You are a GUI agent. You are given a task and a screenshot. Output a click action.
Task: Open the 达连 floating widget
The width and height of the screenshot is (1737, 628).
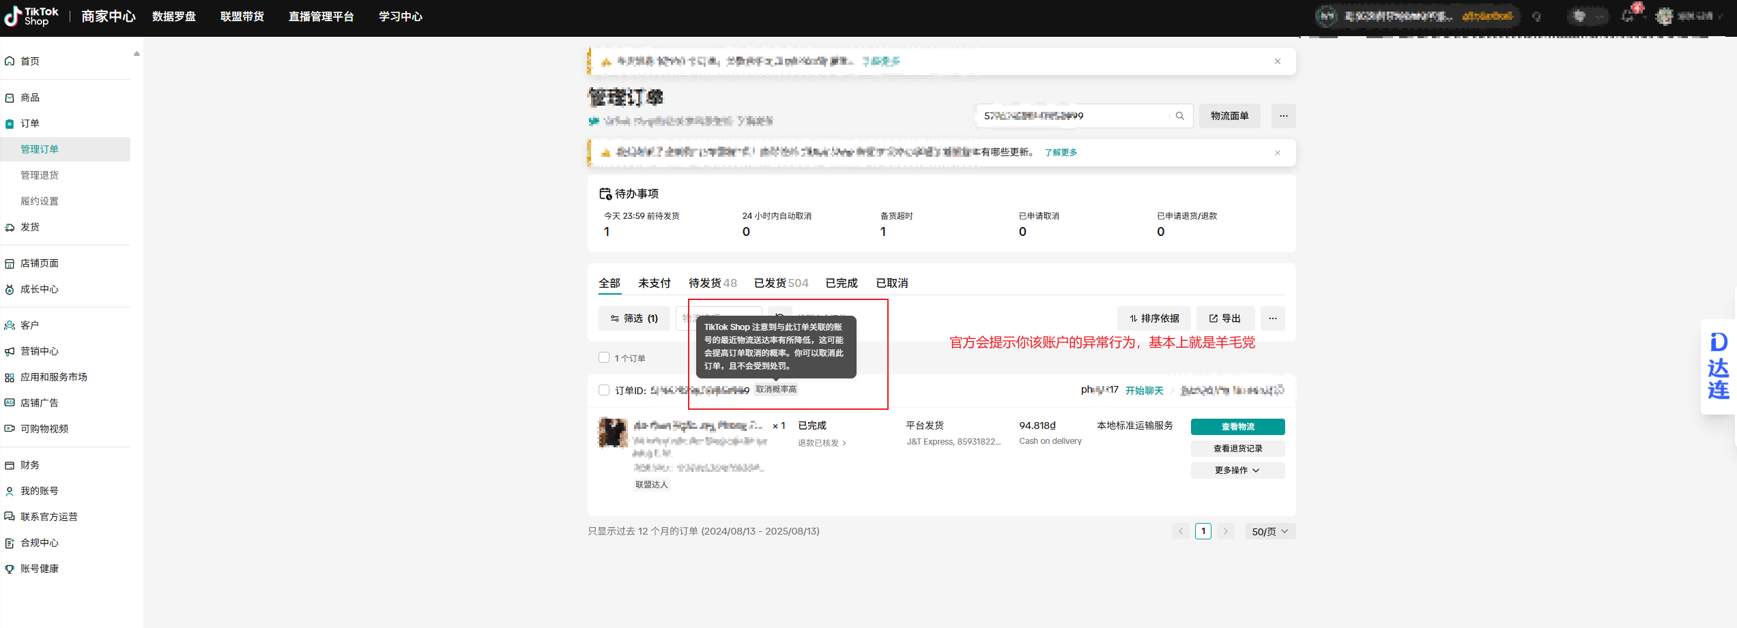[1719, 366]
